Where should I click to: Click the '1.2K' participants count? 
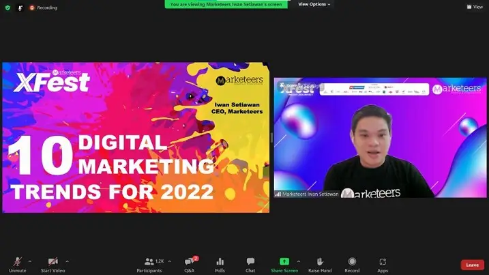(x=160, y=261)
